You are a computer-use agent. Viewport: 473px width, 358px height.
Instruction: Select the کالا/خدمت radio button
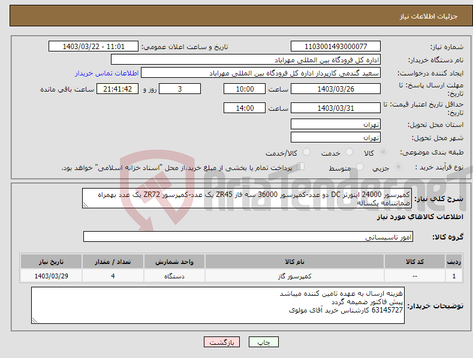coord(306,152)
